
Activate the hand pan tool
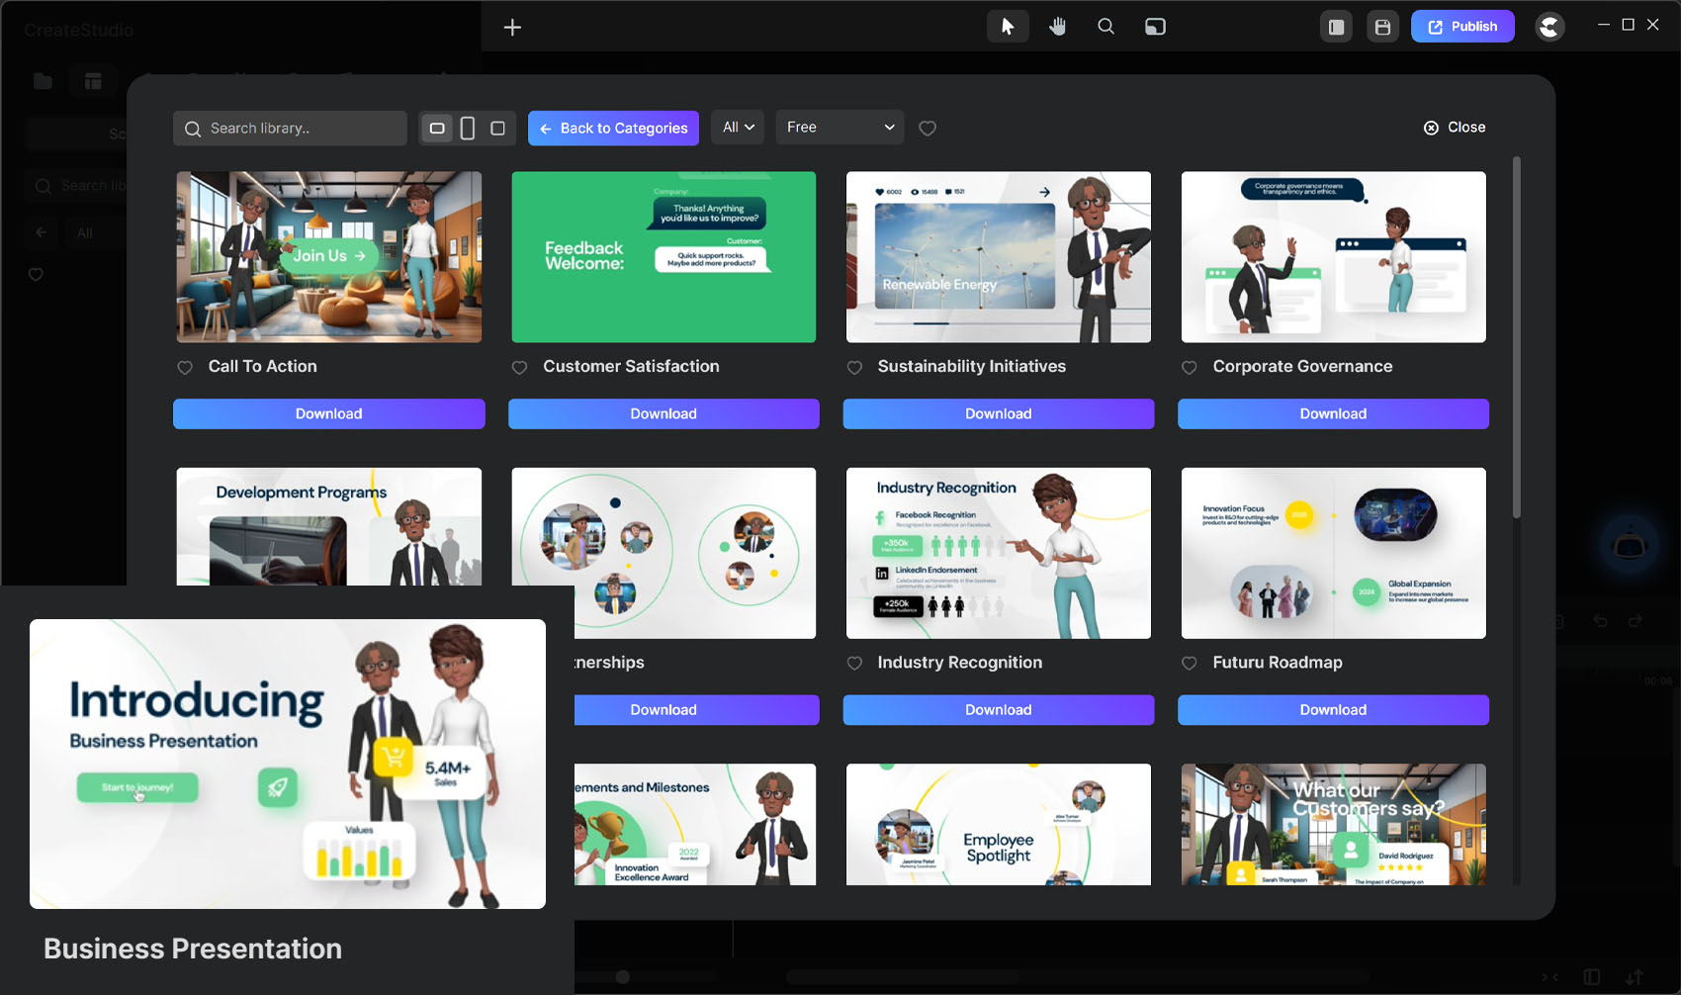[1057, 27]
